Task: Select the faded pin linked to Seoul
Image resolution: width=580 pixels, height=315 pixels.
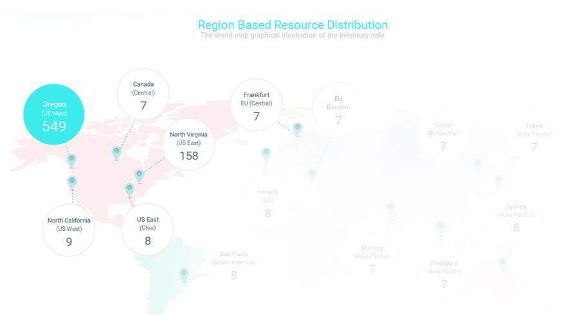Action: click(477, 165)
